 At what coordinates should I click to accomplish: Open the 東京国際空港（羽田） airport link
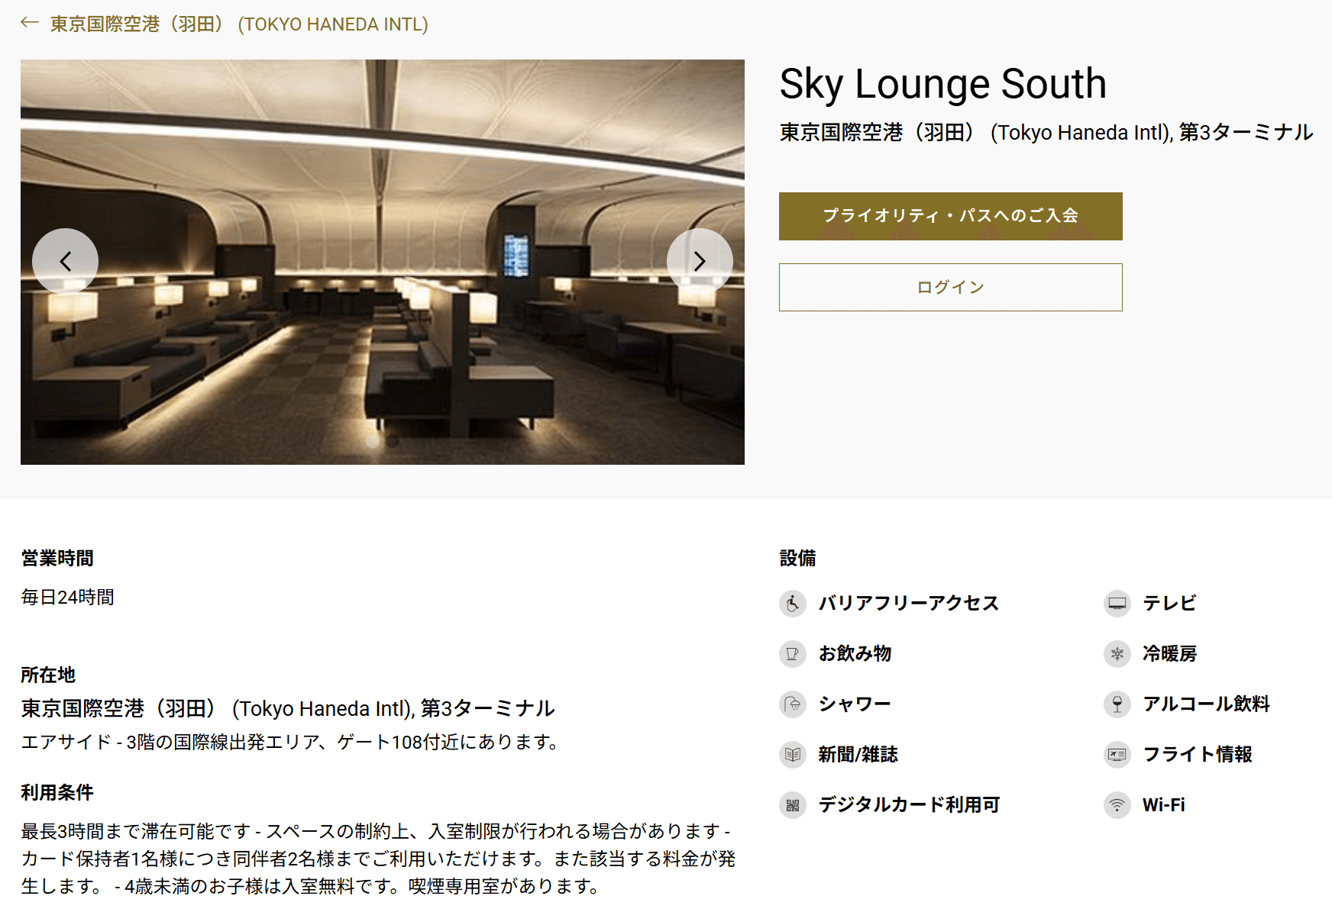[239, 24]
